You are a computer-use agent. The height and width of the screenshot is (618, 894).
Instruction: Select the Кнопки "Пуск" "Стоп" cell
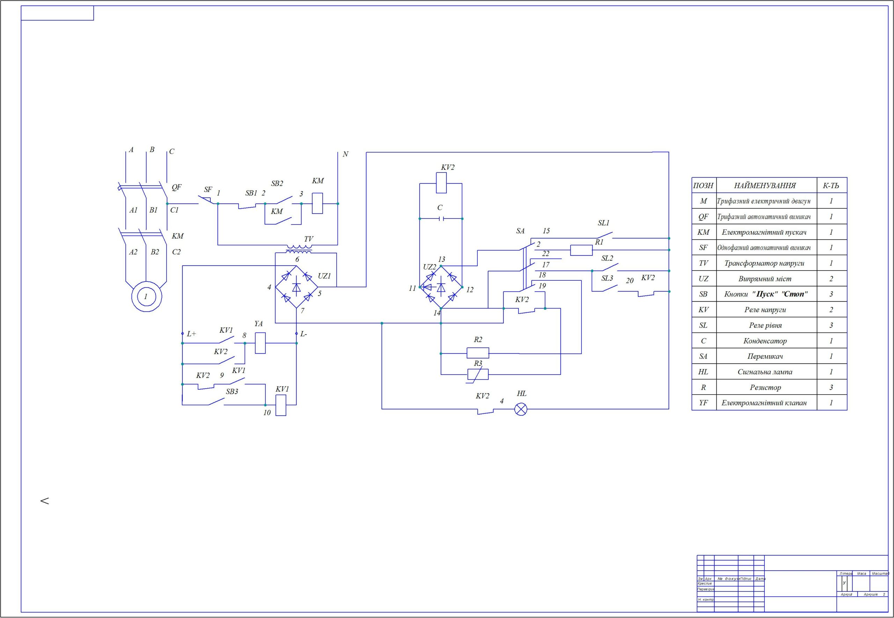tap(766, 294)
